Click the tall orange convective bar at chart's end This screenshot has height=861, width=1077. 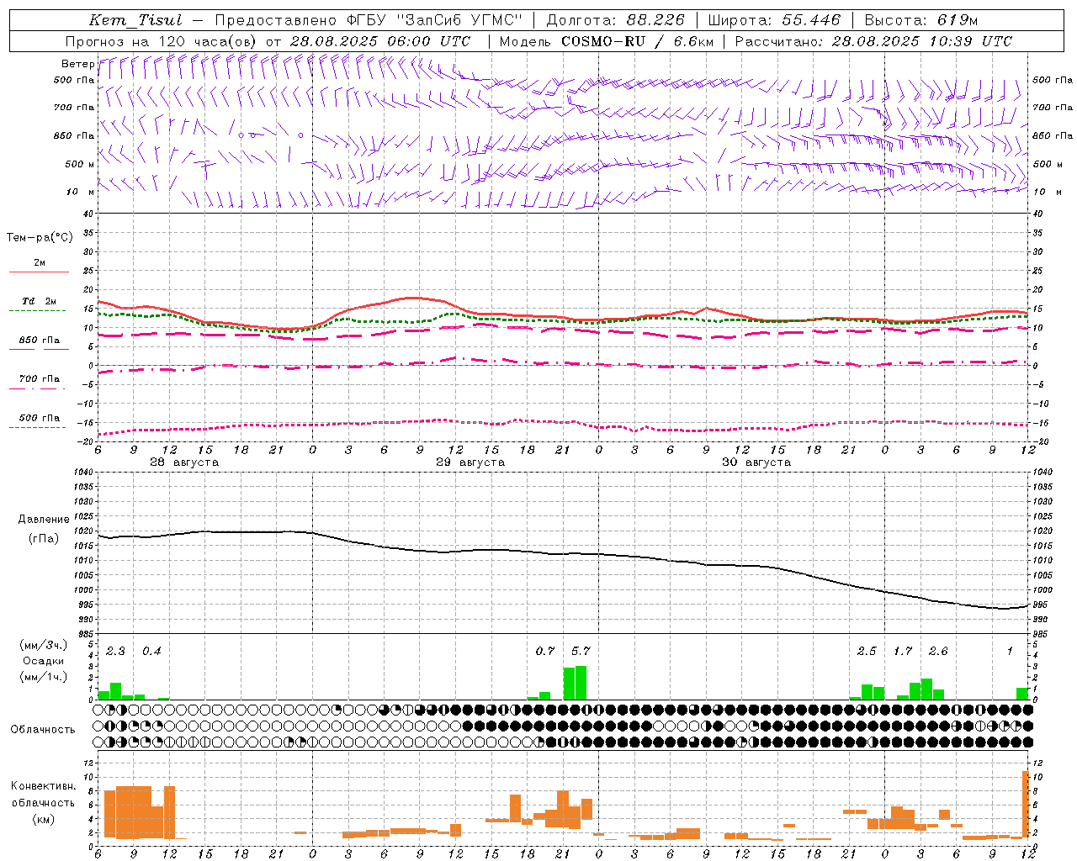[1026, 804]
